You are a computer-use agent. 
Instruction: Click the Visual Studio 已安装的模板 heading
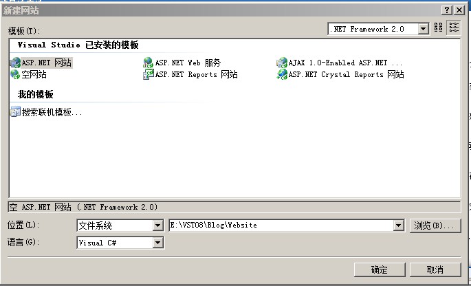pyautogui.click(x=78, y=45)
